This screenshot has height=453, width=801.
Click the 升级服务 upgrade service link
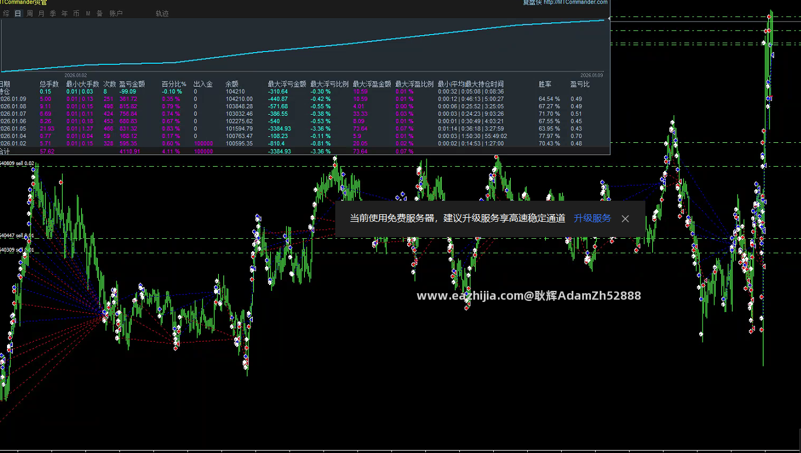(x=592, y=218)
